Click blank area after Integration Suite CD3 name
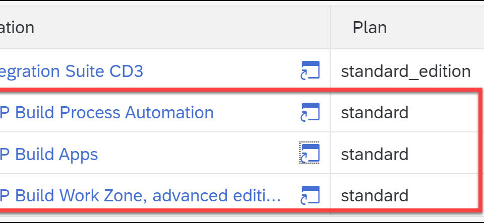Viewport: 484px width, 223px height. coord(221,71)
